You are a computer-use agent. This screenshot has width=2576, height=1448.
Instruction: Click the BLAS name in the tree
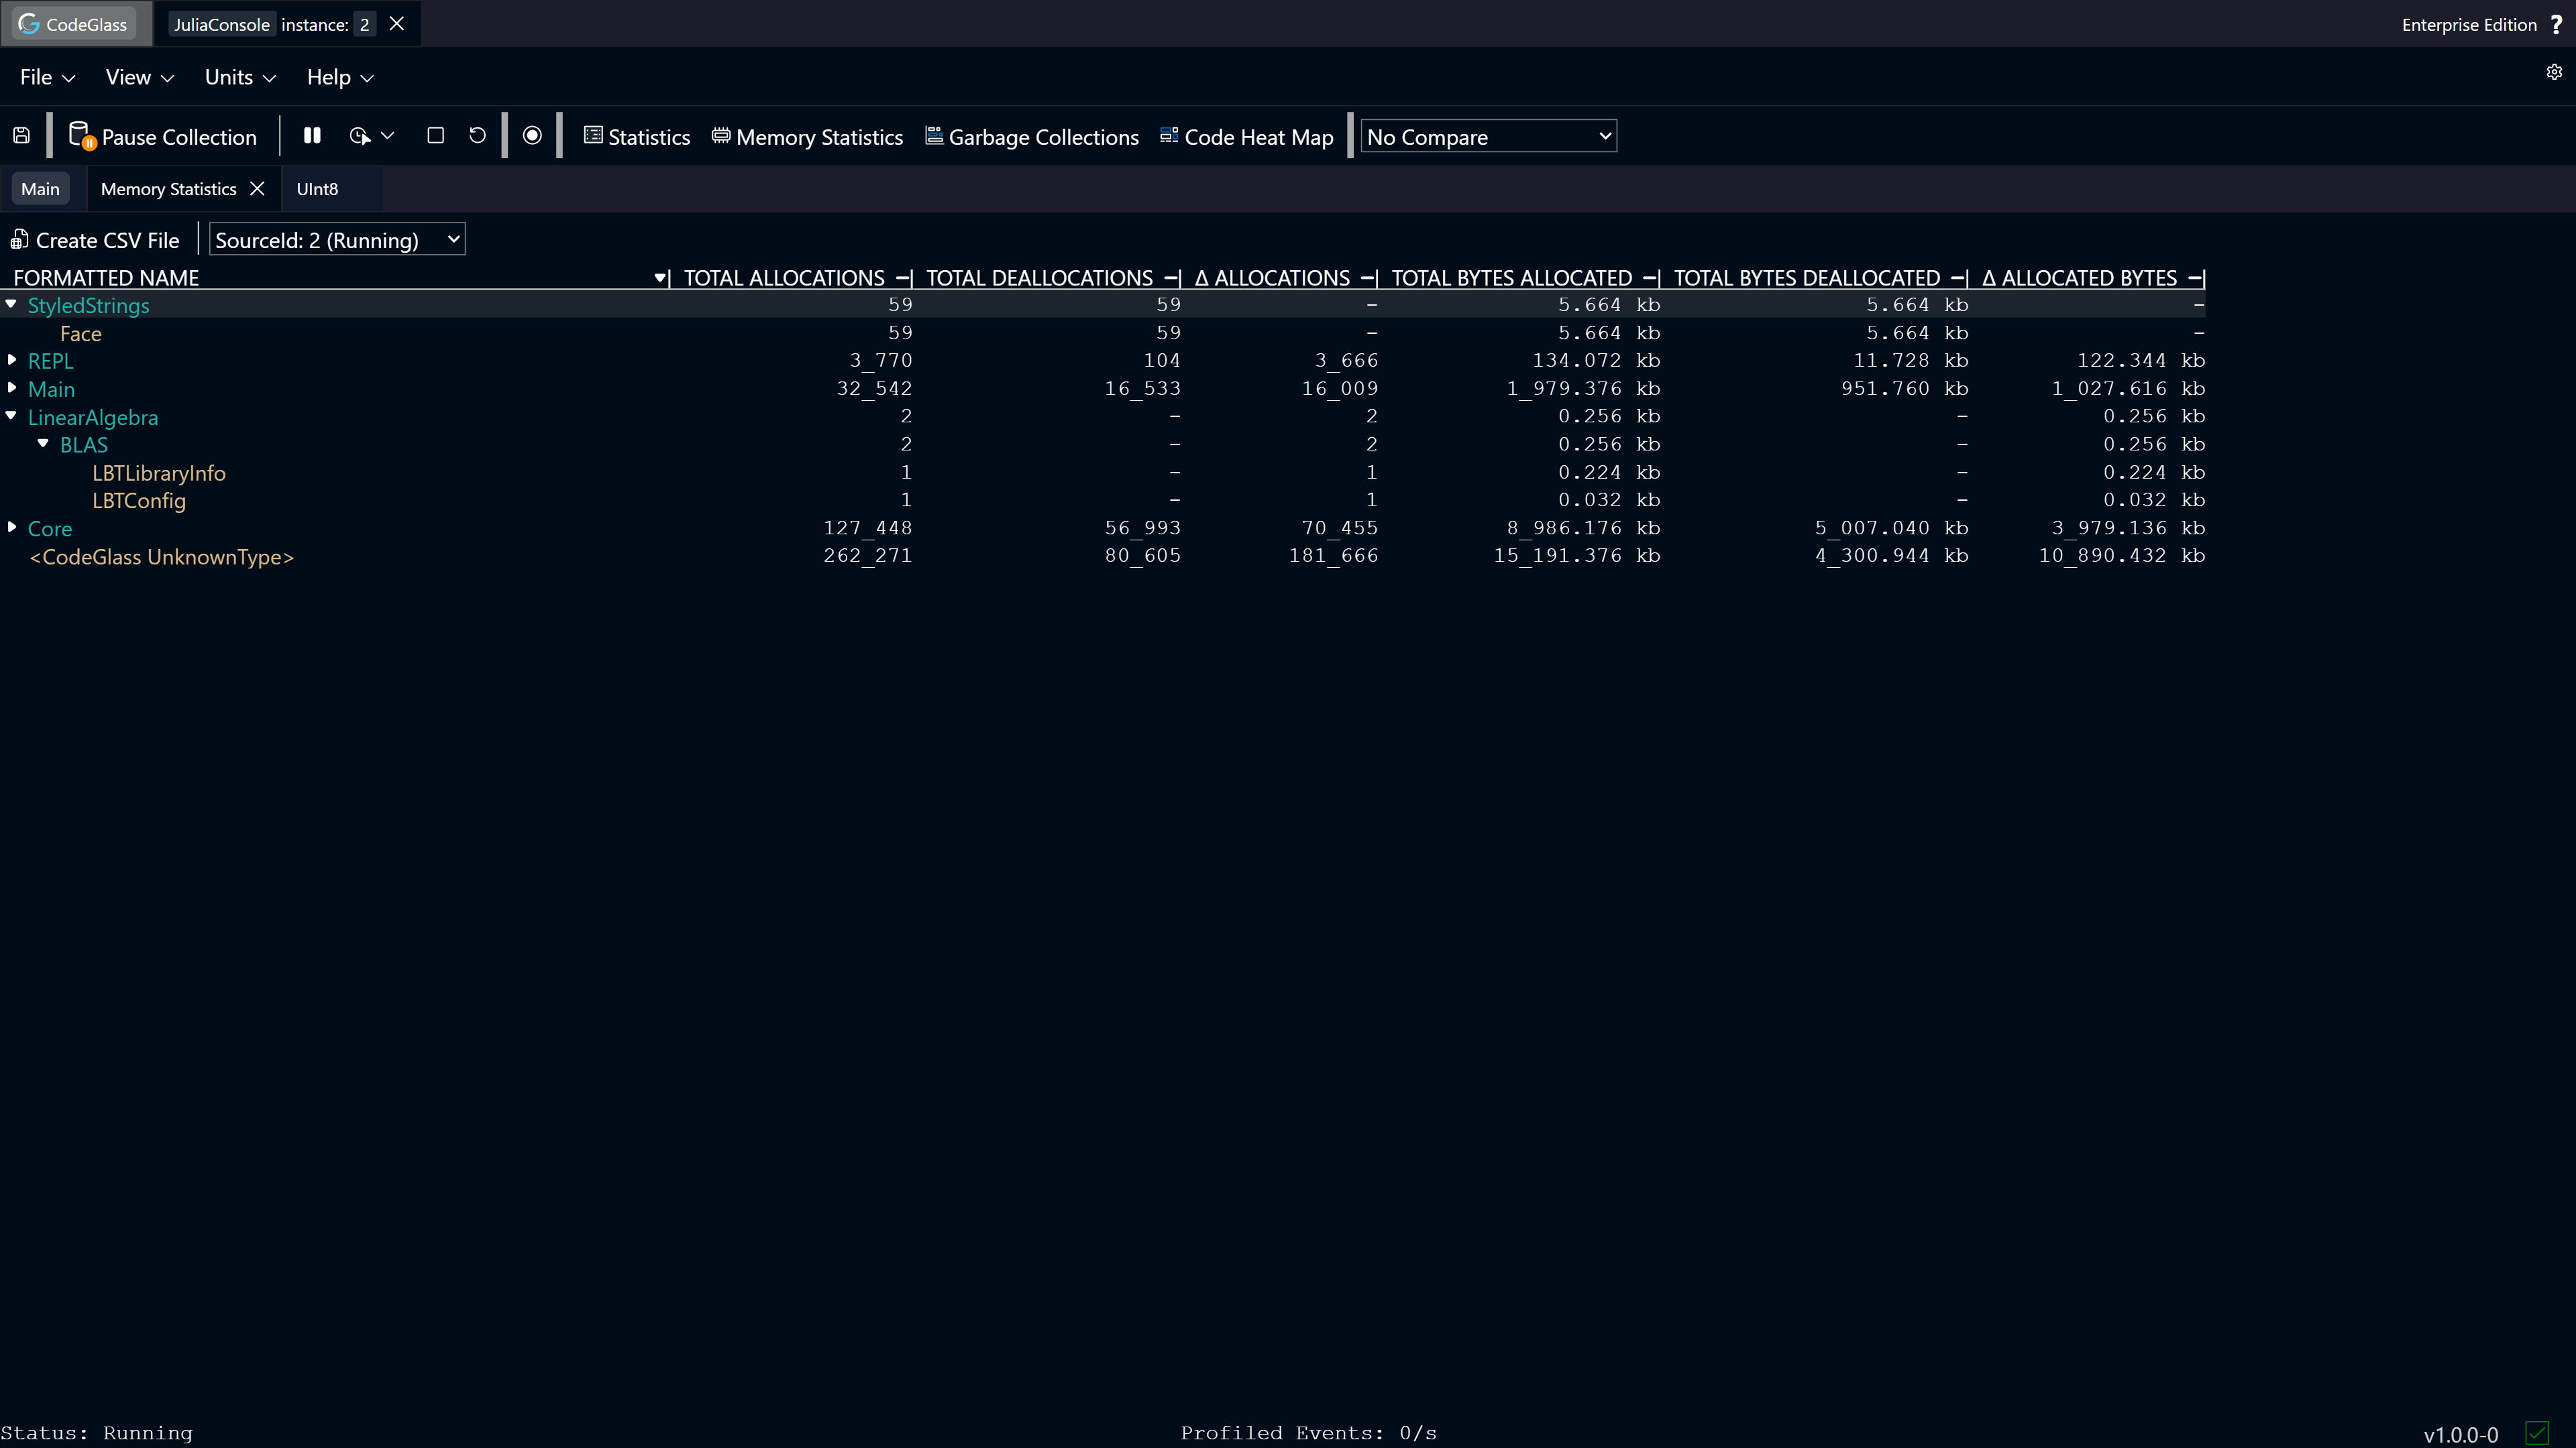click(x=84, y=446)
